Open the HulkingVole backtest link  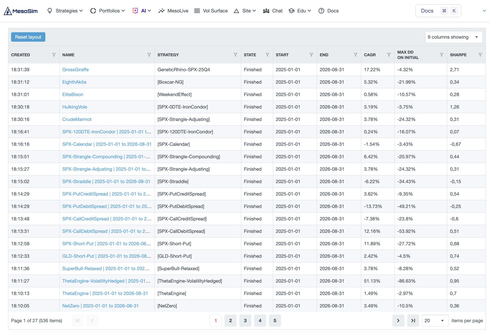point(75,107)
